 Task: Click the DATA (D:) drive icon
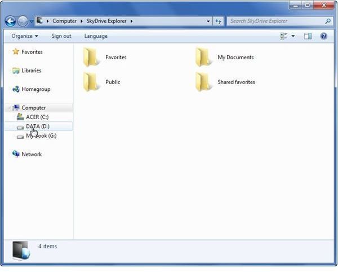point(20,128)
